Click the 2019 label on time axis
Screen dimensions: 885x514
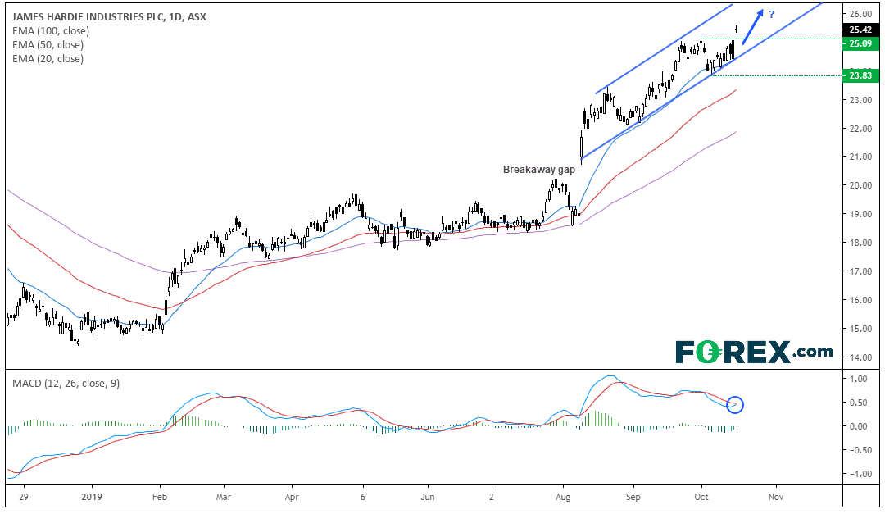(x=92, y=497)
